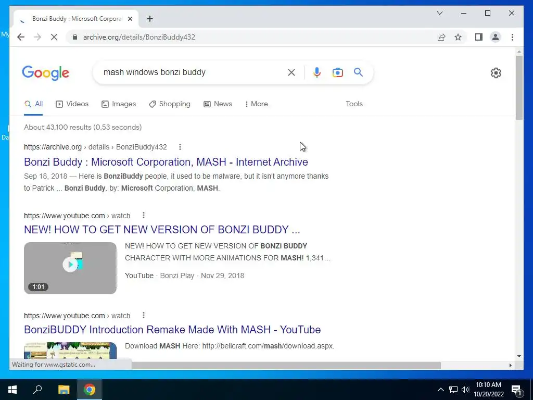Switch to the Videos tab
533x400 pixels.
click(x=72, y=104)
